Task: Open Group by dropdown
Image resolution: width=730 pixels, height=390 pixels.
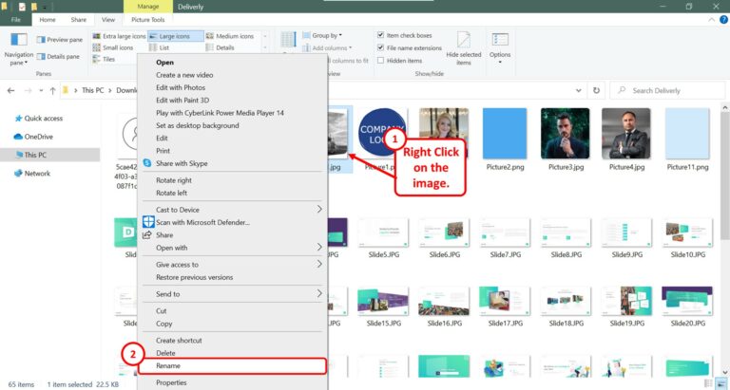Action: click(x=322, y=35)
